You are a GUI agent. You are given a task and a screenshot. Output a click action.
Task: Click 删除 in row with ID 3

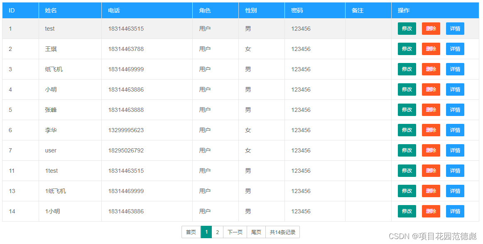(431, 69)
